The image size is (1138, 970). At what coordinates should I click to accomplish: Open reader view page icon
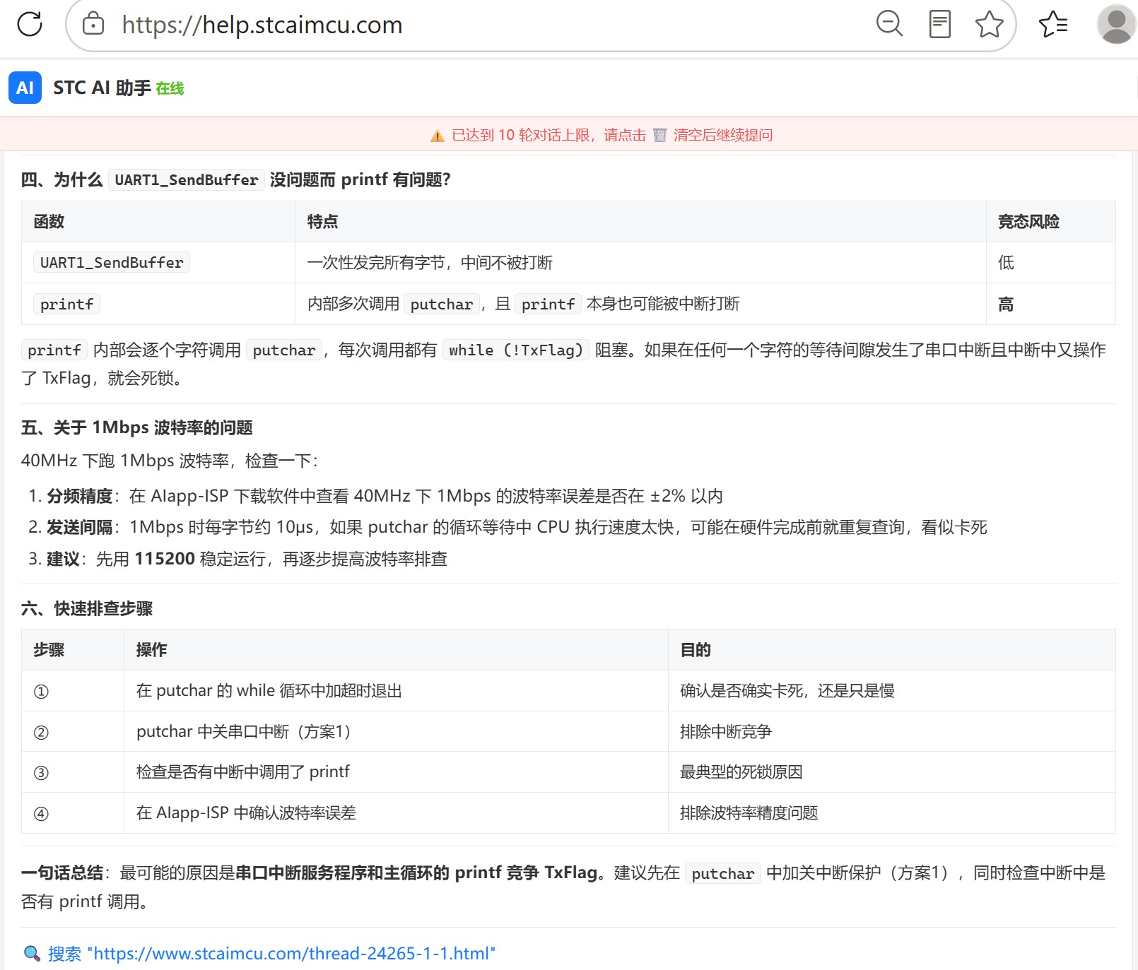coord(939,24)
